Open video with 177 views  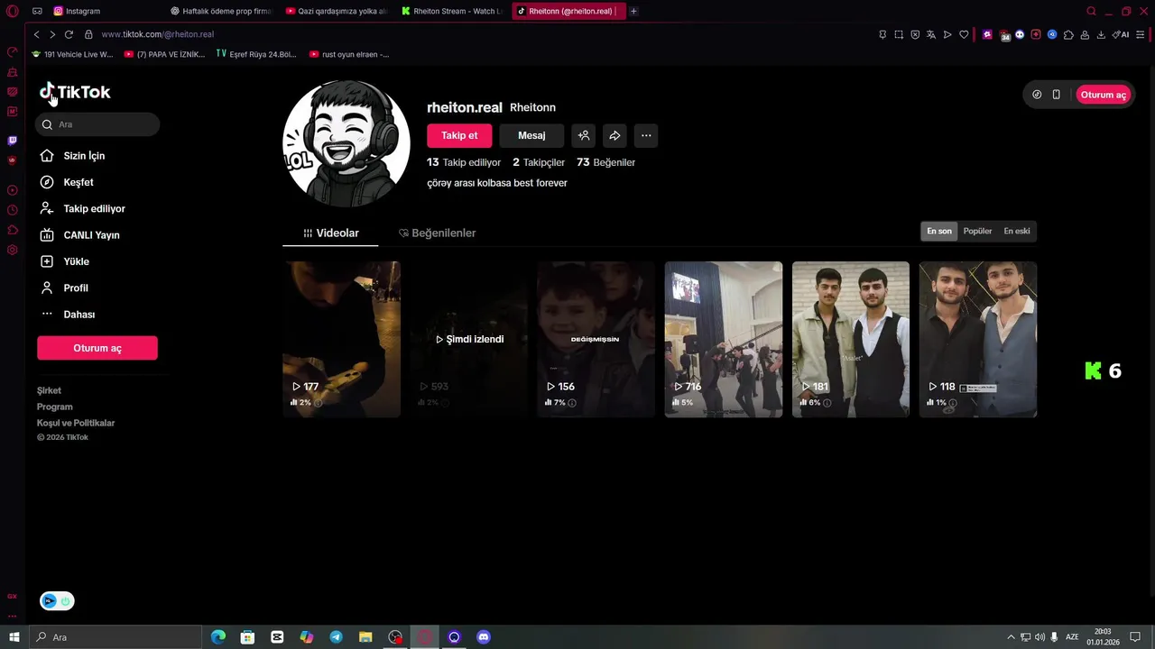(341, 339)
